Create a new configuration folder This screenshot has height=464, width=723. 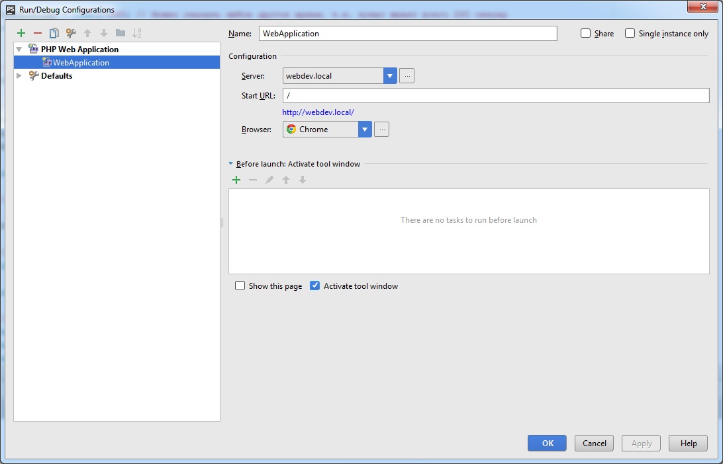point(120,33)
